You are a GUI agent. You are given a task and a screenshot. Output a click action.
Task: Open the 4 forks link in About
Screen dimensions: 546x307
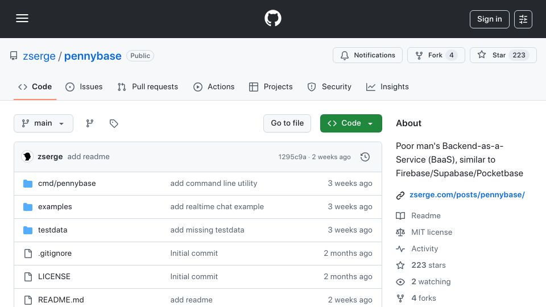423,298
